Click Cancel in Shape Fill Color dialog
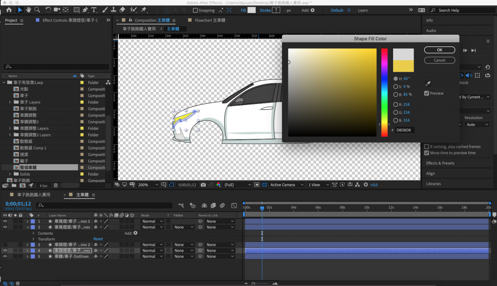Screen dimensions: 497x286 click(x=439, y=60)
